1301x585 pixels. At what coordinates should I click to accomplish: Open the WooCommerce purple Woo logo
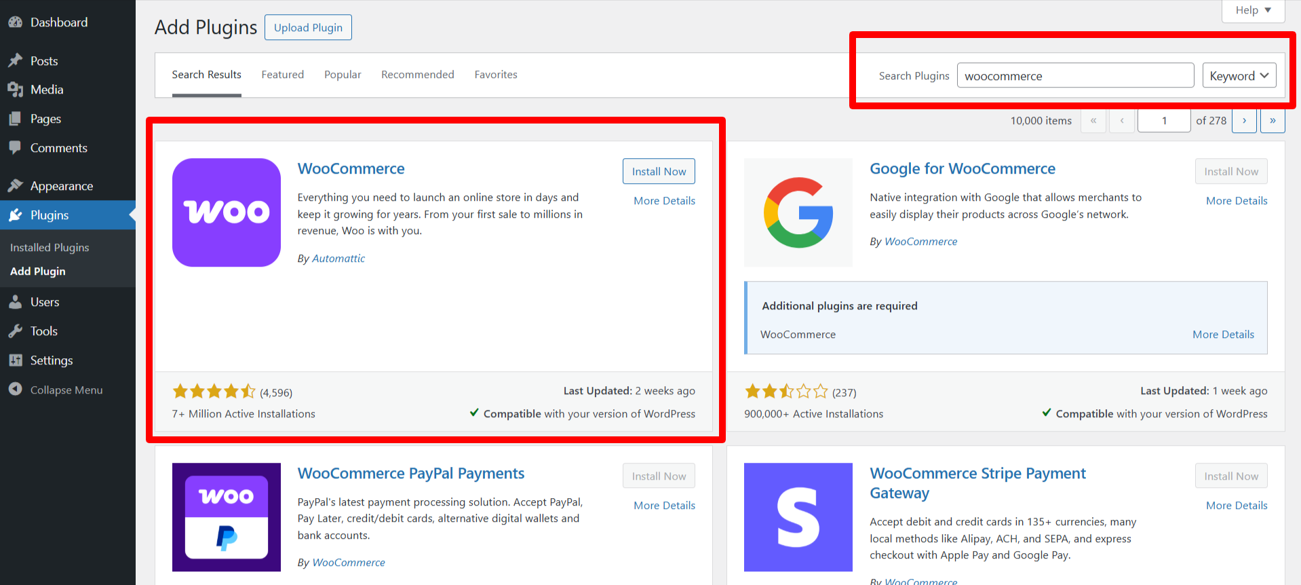(227, 212)
